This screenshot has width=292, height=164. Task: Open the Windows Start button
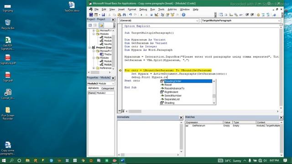tap(4, 160)
